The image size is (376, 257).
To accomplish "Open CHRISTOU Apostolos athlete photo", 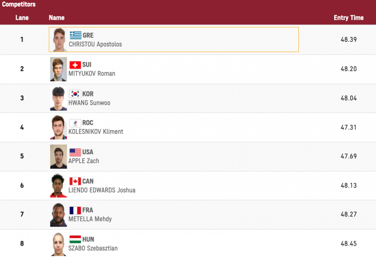I will tap(59, 39).
